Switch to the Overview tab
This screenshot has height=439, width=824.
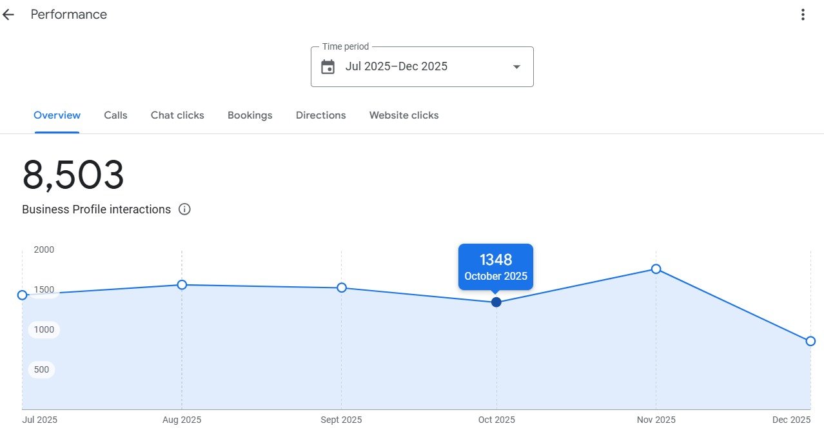coord(57,115)
